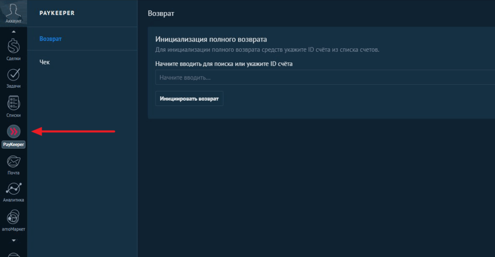495x257 pixels.
Task: Click the ID счёта field label
Action: [224, 63]
